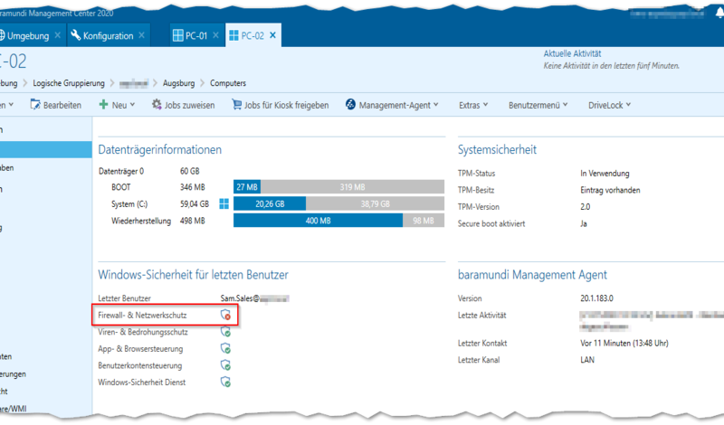Click the Aktuelle Aktivität link
This screenshot has width=724, height=425.
point(572,53)
